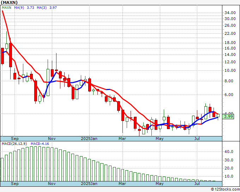Image resolution: width=240 pixels, height=192 pixels.
Task: Click Jul on the price chart time axis
Action: pyautogui.click(x=197, y=139)
